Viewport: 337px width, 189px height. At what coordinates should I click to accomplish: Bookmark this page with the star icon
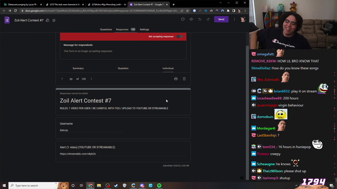tap(187, 10)
